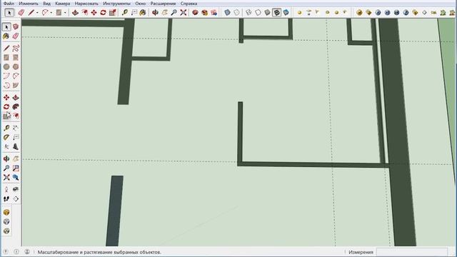Pick the Line tool in the horizontal toolbar
457x257 pixels.
(31, 13)
